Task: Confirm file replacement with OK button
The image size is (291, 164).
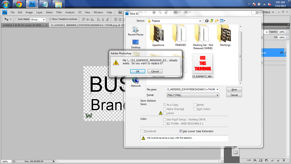Action: (x=137, y=71)
